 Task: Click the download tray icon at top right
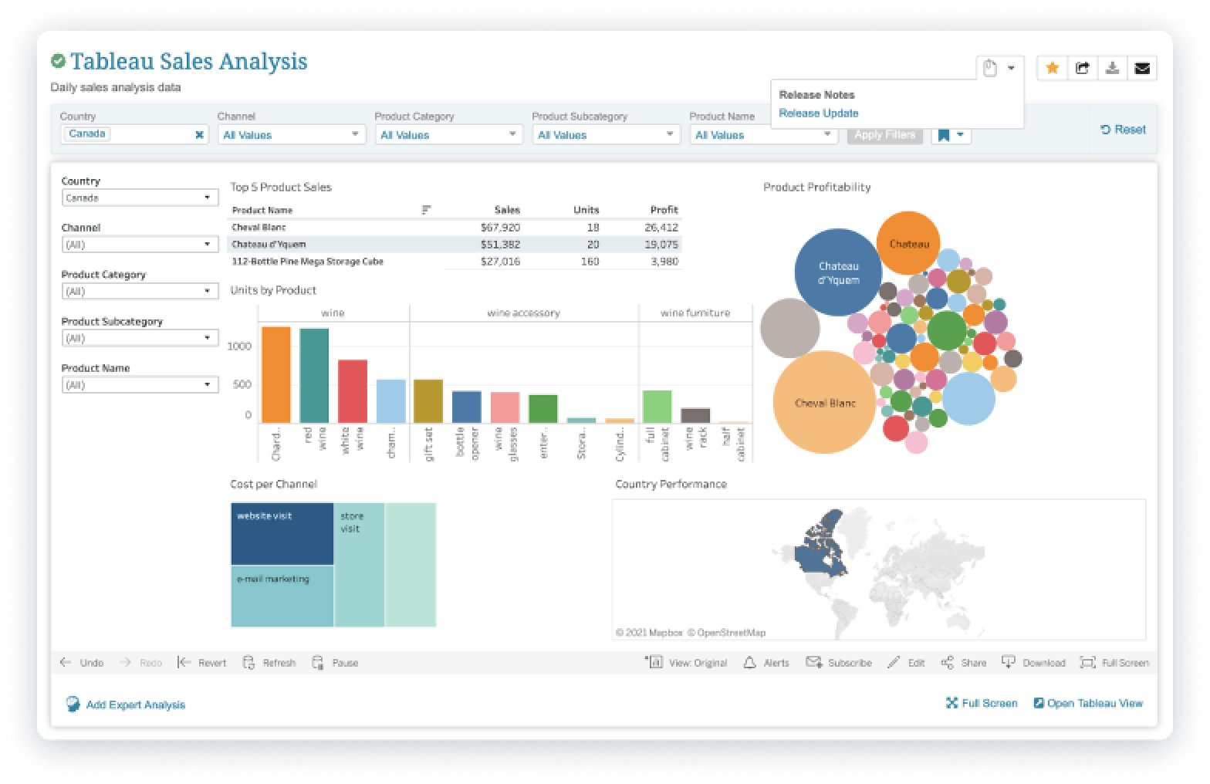(1112, 68)
